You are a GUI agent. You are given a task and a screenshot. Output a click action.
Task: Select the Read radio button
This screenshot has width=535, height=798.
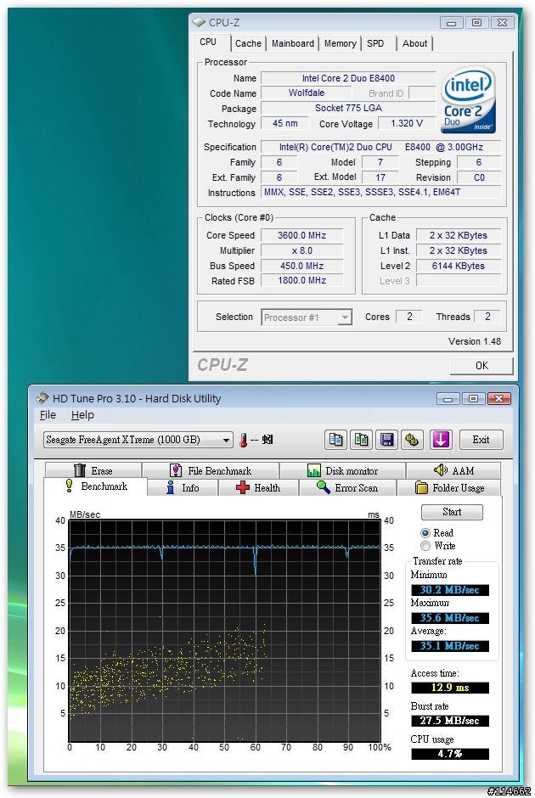pyautogui.click(x=425, y=533)
